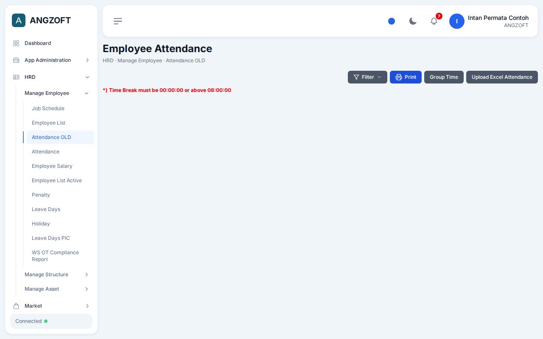Open Job Schedule menu item
543x339 pixels.
[60, 108]
